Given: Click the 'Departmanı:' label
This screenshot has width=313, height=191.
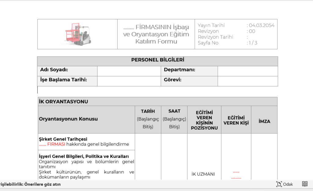Looking at the screenshot, I should [x=179, y=70].
